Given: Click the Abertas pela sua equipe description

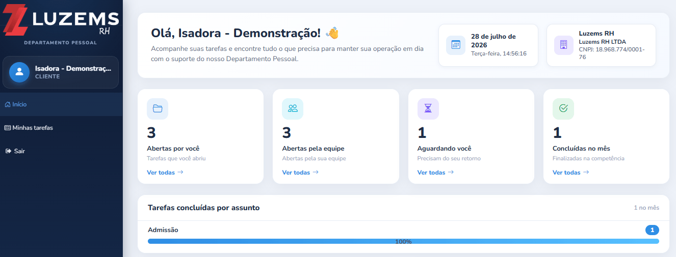Looking at the screenshot, I should [314, 158].
